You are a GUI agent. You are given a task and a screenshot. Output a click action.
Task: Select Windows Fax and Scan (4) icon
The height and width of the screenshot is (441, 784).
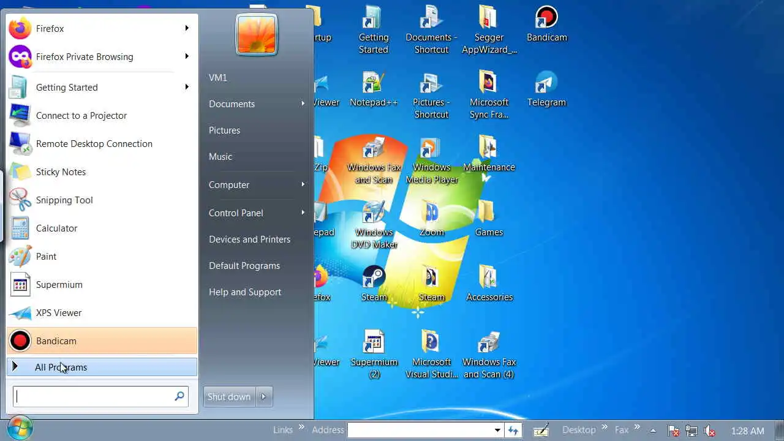point(489,355)
